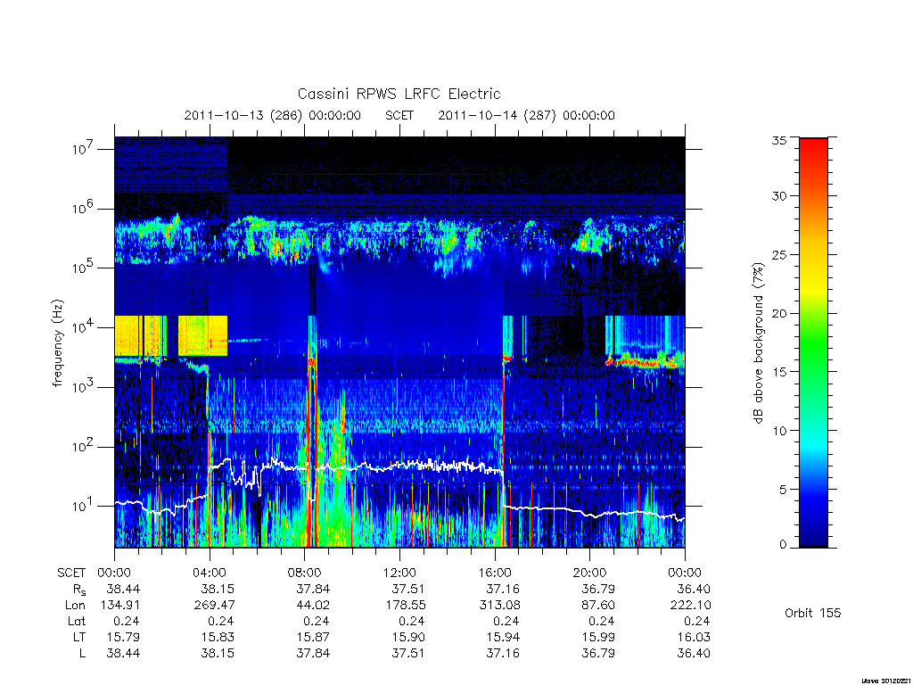Image resolution: width=913 pixels, height=685 pixels.
Task: Click the LT value "15.79"
Action: click(x=123, y=637)
